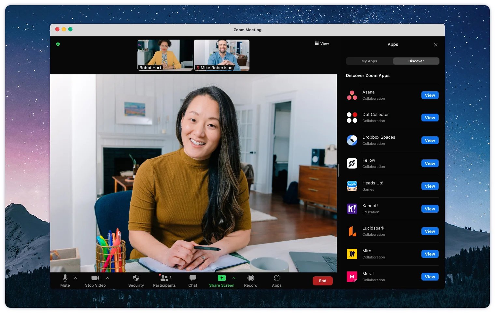Click View button for Asana
This screenshot has width=495, height=313.
430,95
